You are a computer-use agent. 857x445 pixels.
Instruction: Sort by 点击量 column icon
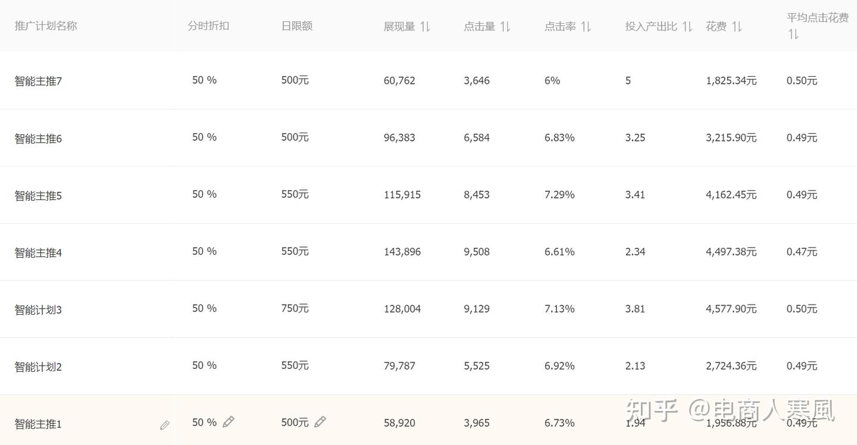point(505,26)
